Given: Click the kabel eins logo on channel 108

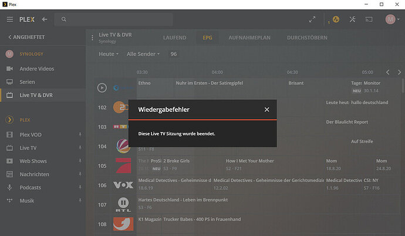Looking at the screenshot, I should 123,224.
